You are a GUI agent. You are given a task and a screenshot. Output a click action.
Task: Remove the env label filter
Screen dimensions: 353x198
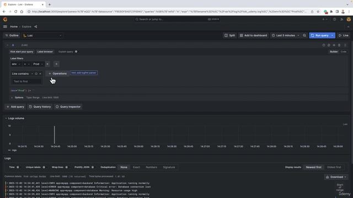(x=47, y=64)
